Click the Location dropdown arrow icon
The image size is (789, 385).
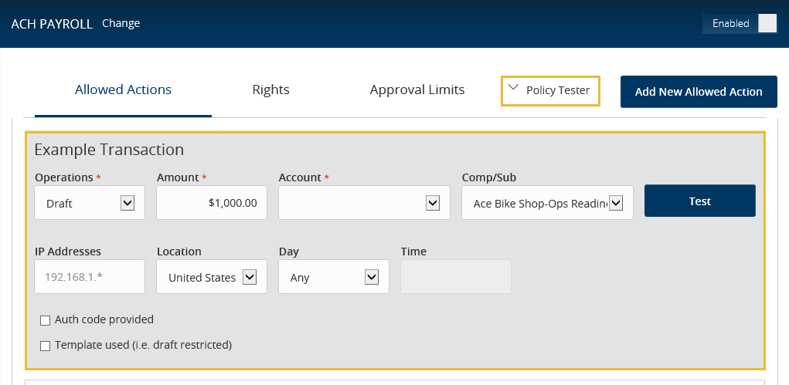(250, 277)
